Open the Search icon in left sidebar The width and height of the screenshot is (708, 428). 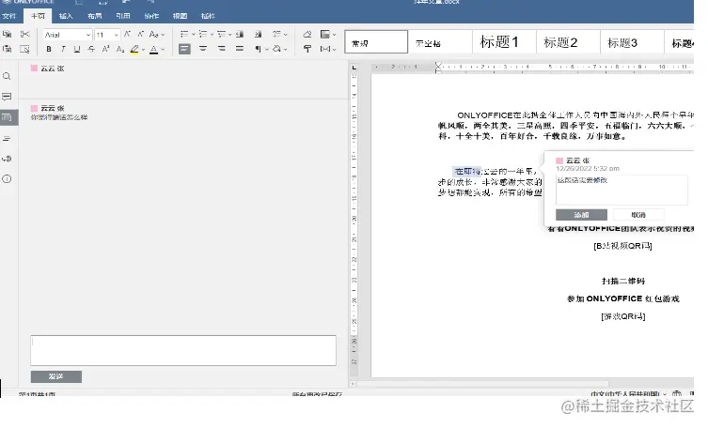(7, 76)
